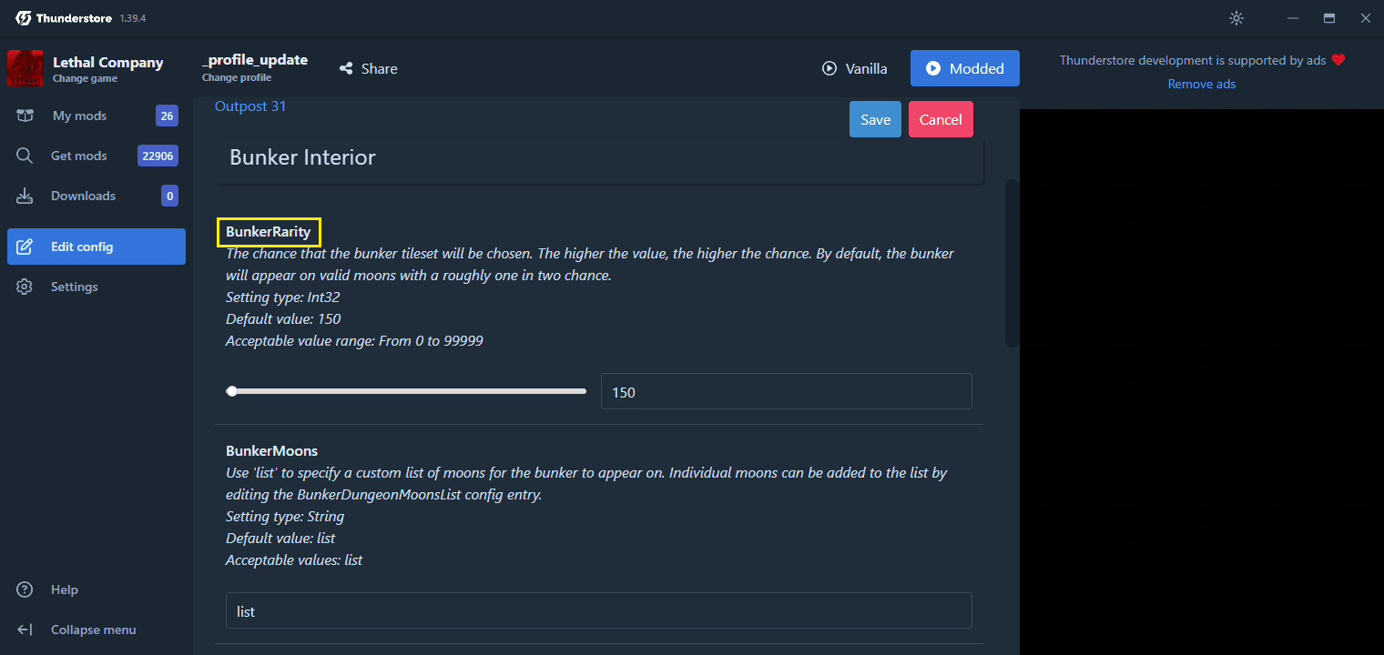Image resolution: width=1384 pixels, height=655 pixels.
Task: Click the BunkerRarity setting title
Action: (x=269, y=232)
